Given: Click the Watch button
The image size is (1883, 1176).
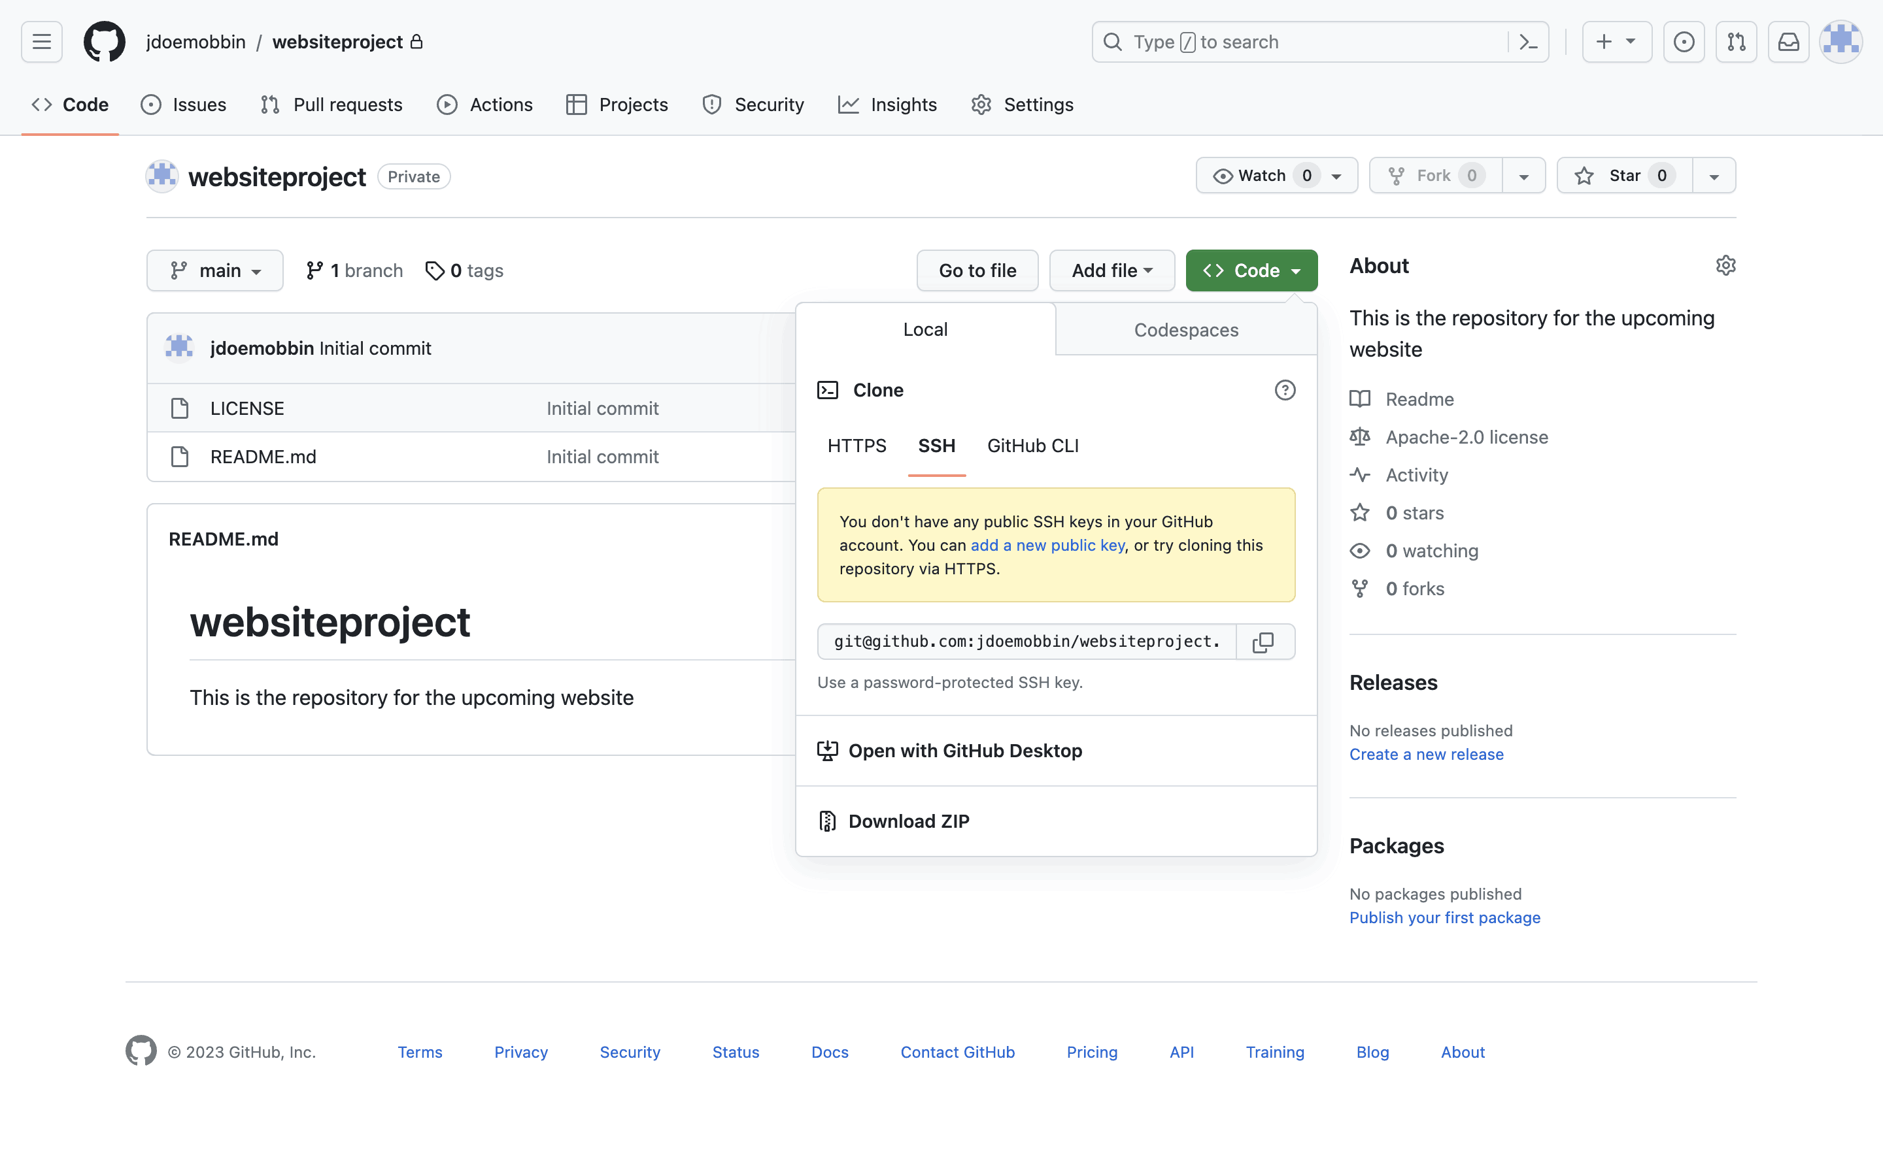Looking at the screenshot, I should pyautogui.click(x=1277, y=176).
